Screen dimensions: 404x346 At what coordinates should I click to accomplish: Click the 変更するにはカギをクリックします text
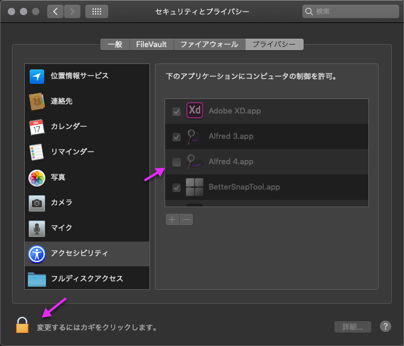(97, 327)
